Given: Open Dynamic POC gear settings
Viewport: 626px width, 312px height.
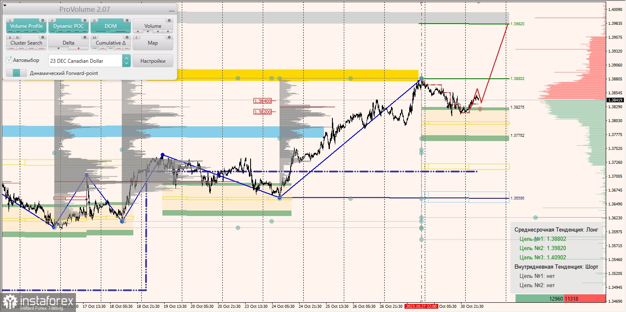Looking at the screenshot, I should point(85,20).
